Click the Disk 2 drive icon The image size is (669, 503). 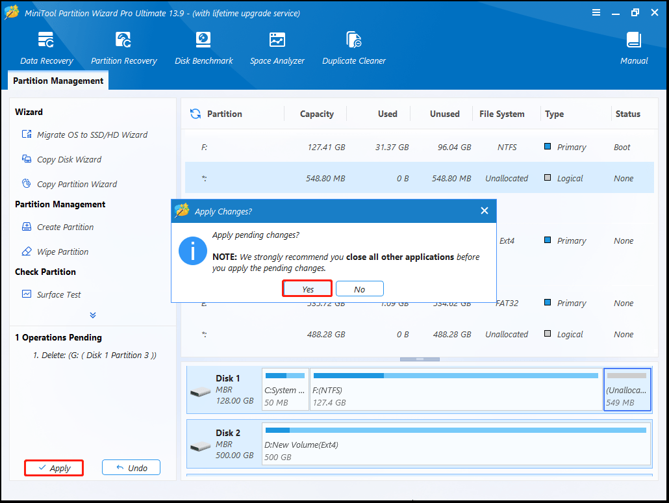click(200, 446)
